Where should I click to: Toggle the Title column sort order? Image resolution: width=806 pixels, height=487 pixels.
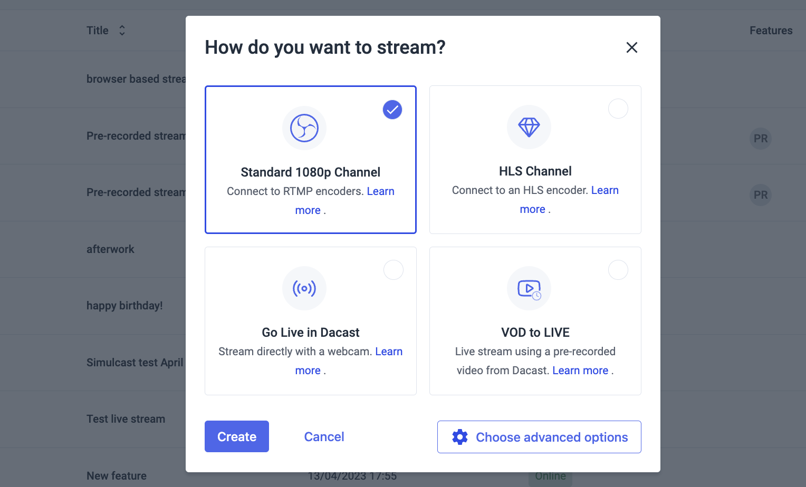pos(122,30)
